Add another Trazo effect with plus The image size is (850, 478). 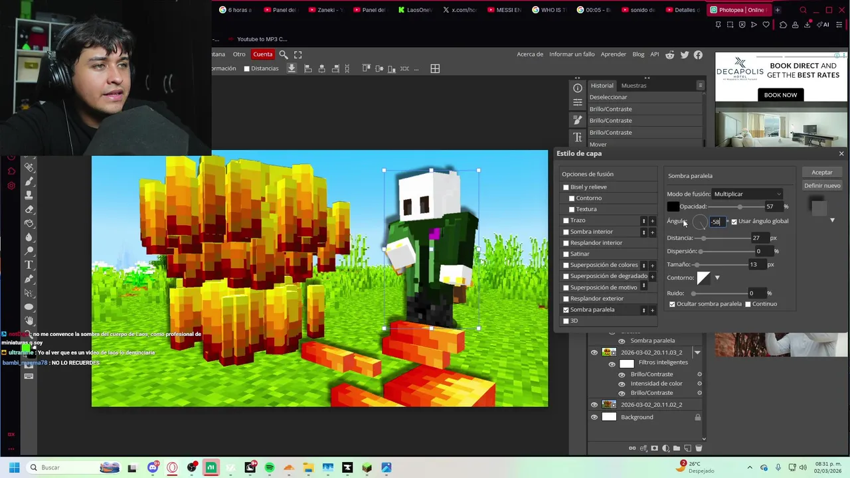(x=652, y=220)
